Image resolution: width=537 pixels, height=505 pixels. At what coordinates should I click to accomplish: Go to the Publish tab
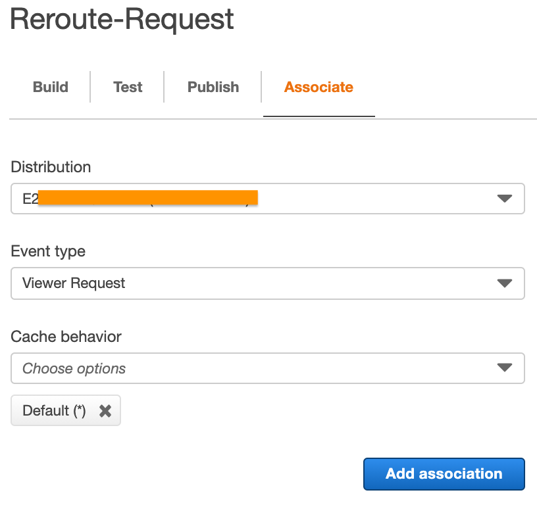click(x=213, y=87)
